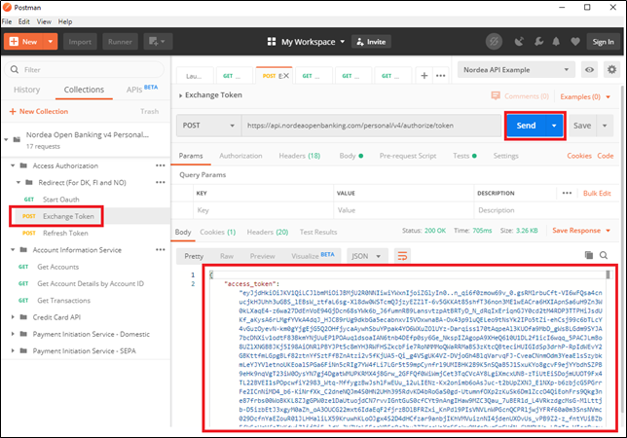Open the environment quick look eye icon
Screen dimensions: 627x438
[589, 69]
